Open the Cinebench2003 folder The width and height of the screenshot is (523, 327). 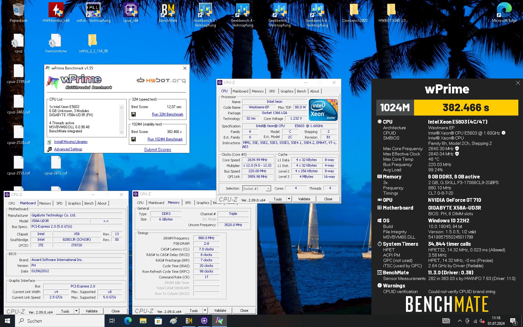pos(355,12)
